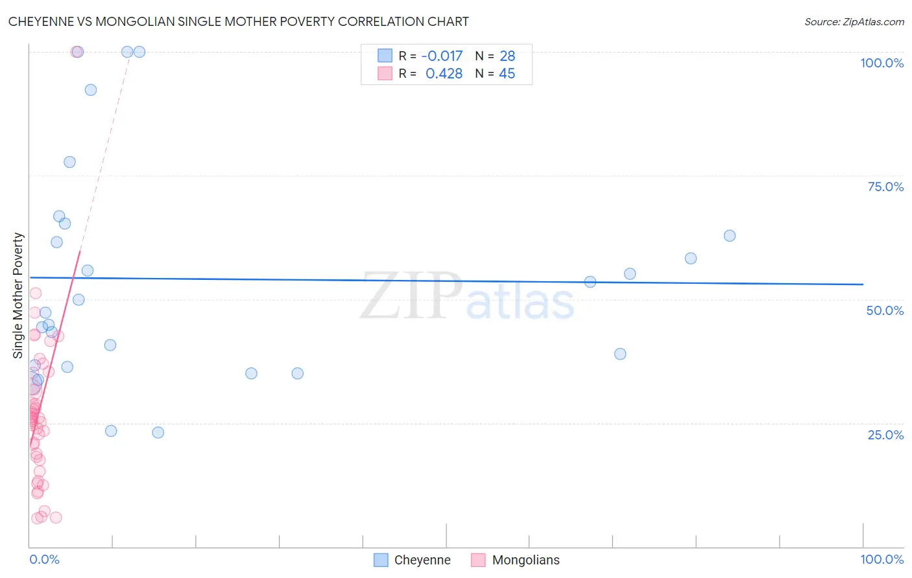This screenshot has height=578, width=912.
Task: Click the blue point near 92% poverty
Action: click(x=91, y=90)
